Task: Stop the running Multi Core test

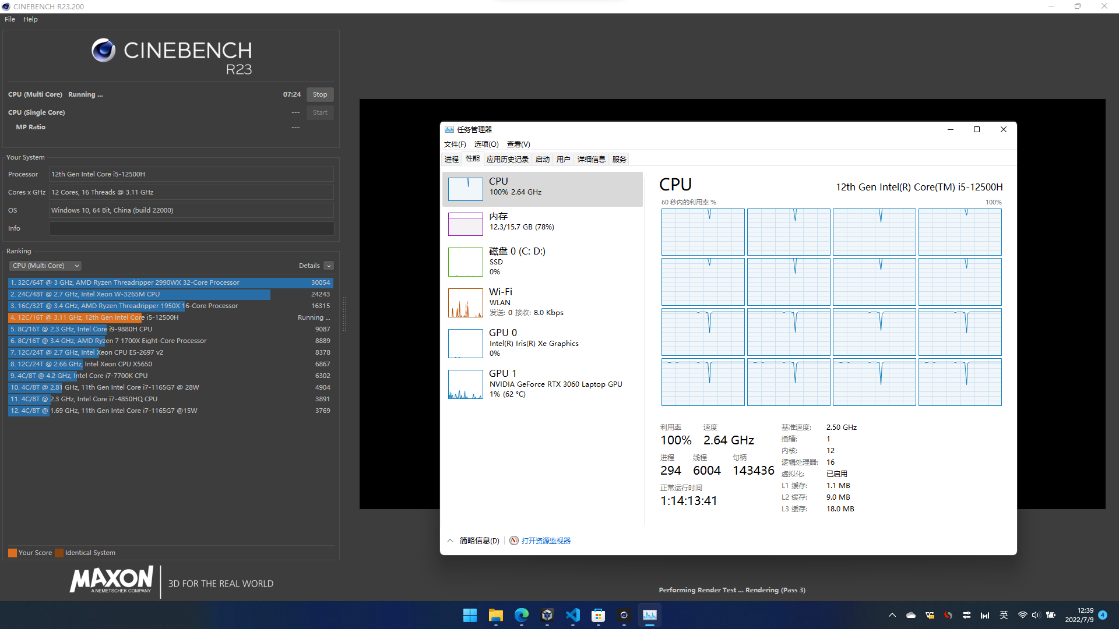Action: click(x=319, y=94)
